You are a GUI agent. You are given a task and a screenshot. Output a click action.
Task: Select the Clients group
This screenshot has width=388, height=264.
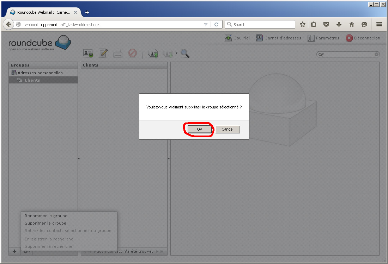coord(32,80)
